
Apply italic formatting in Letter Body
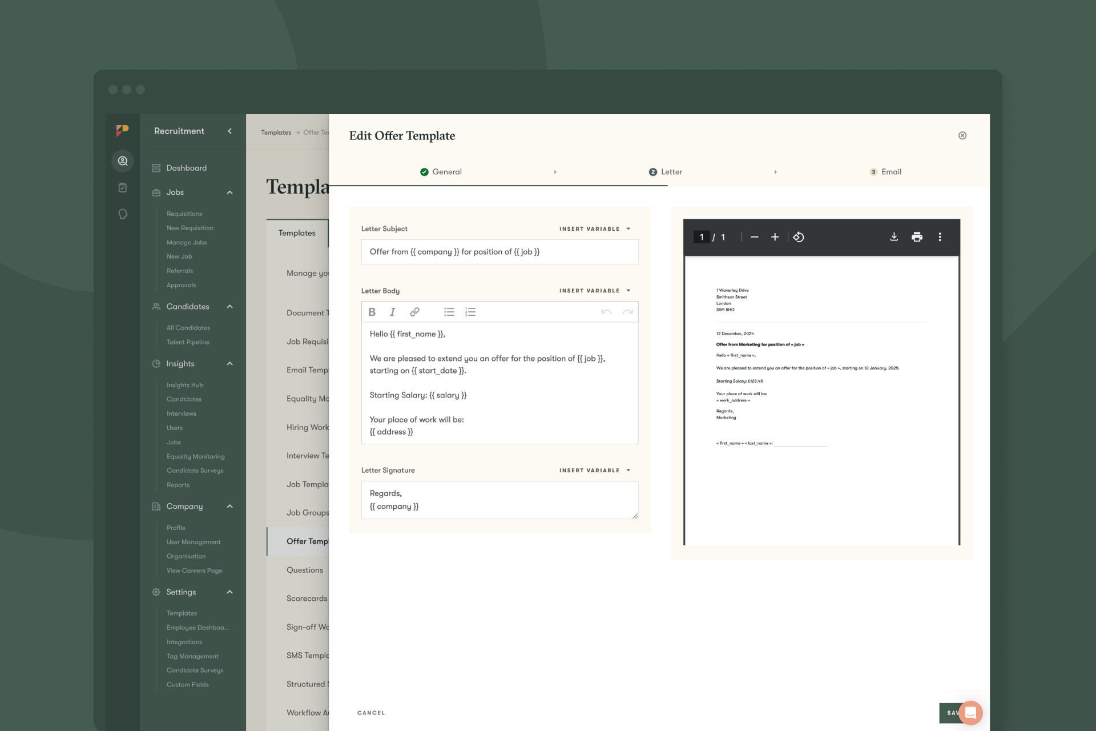[x=393, y=312]
